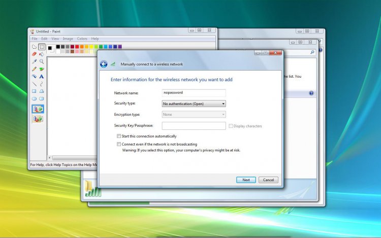The image size is (381, 238).
Task: Select the Polygon shape tool
Action: (x=42, y=91)
